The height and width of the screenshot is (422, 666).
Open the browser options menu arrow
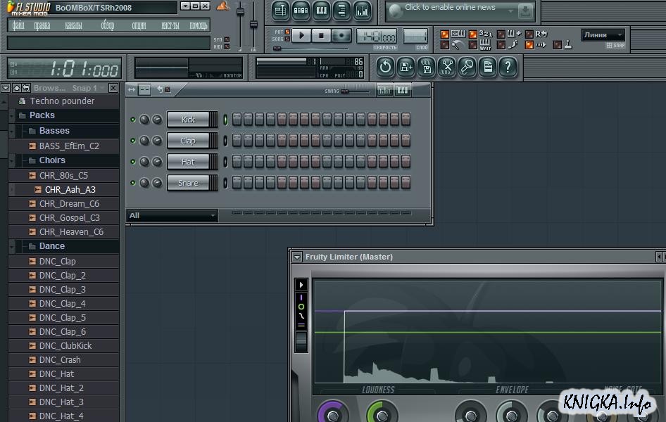(x=6, y=88)
